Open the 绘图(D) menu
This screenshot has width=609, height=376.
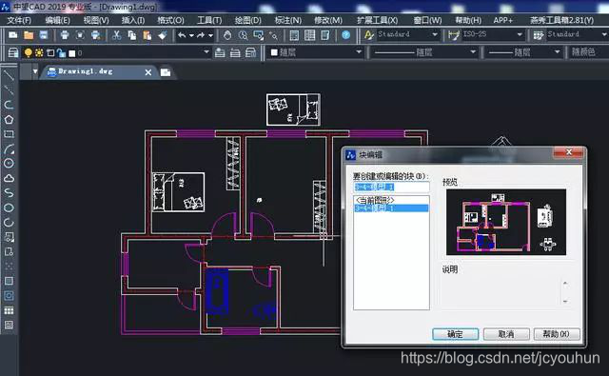pyautogui.click(x=247, y=20)
